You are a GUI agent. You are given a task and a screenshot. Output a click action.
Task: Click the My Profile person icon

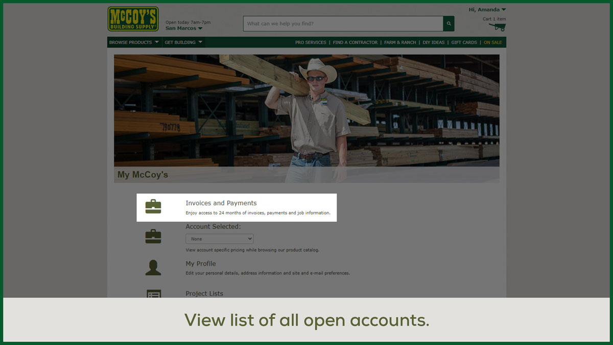click(153, 267)
